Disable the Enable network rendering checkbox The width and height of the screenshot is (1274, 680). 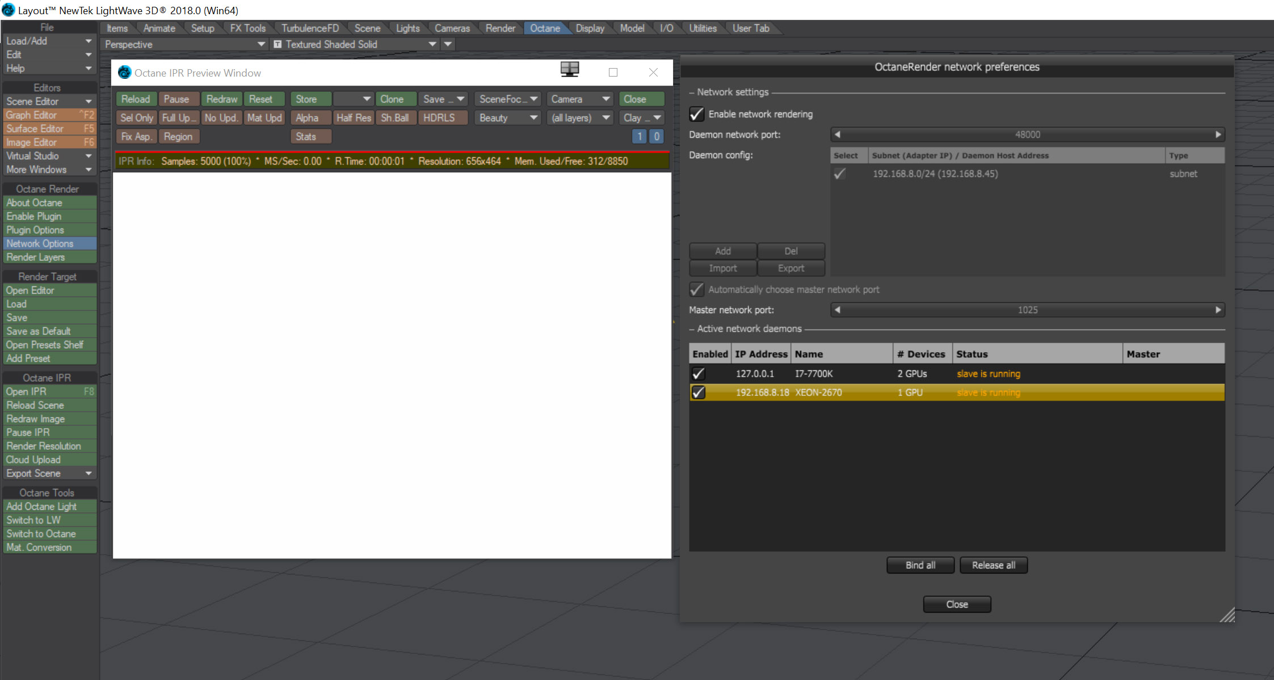click(x=697, y=115)
